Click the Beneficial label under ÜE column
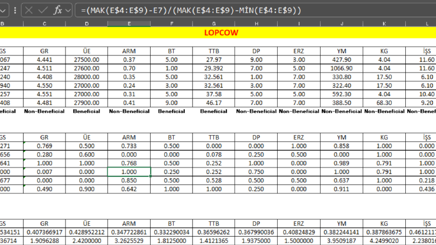The height and width of the screenshot is (245, 436). pyautogui.click(x=86, y=112)
